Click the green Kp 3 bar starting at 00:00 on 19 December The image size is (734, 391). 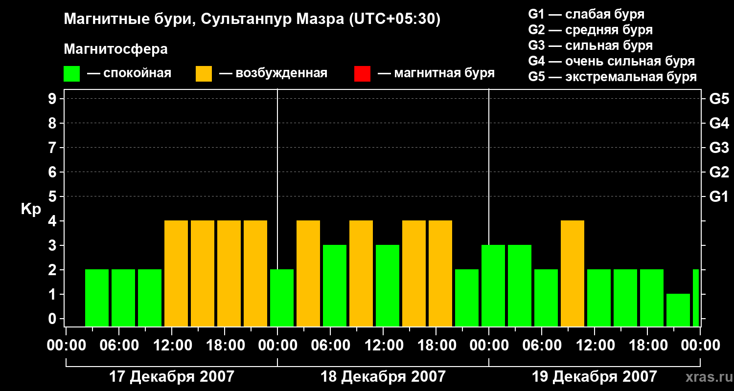[x=493, y=285]
